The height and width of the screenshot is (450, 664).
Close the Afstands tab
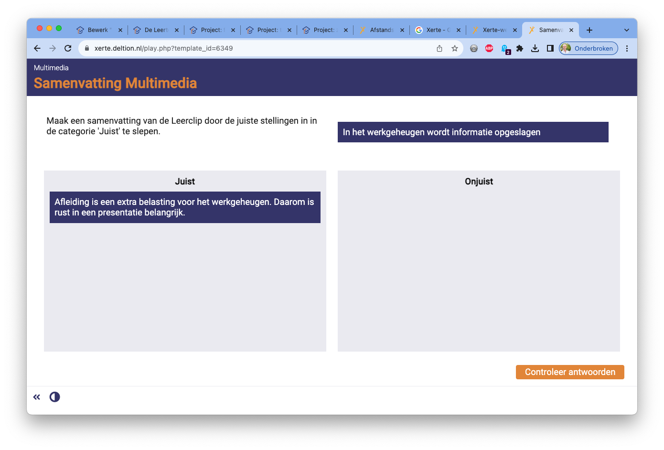click(402, 30)
